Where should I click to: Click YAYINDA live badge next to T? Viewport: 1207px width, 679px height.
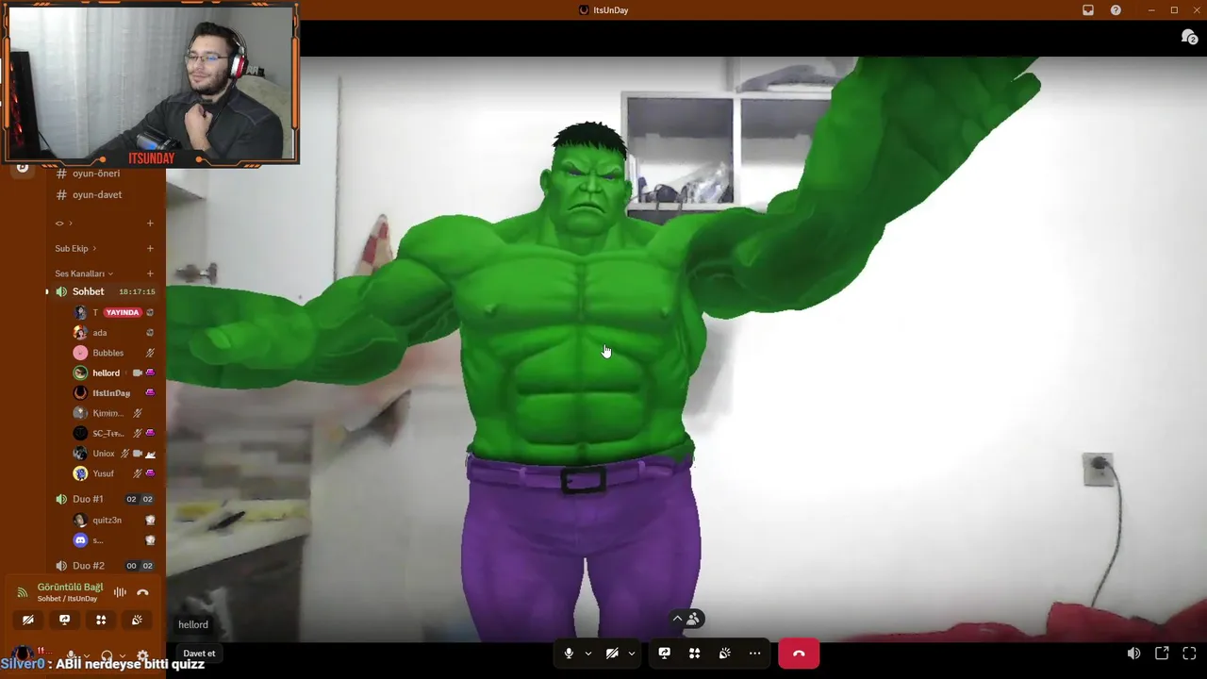coord(123,312)
